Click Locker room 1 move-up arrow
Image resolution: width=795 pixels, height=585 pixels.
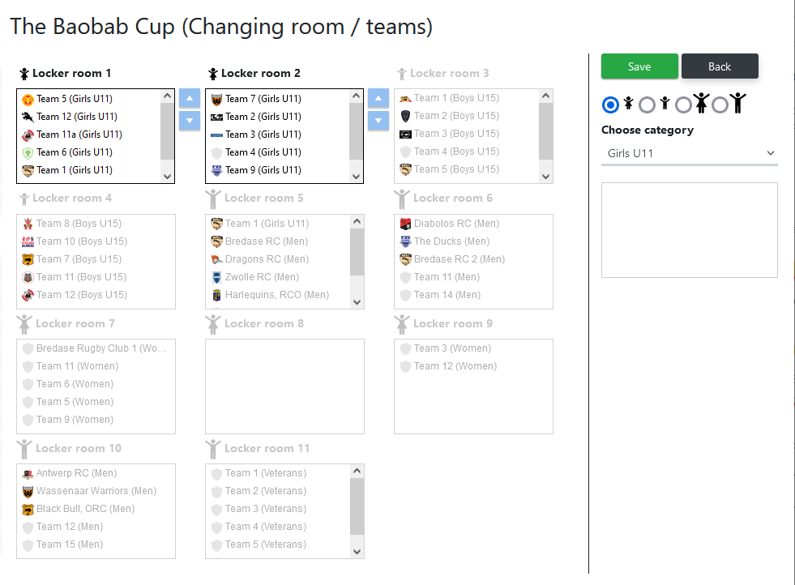pyautogui.click(x=189, y=99)
